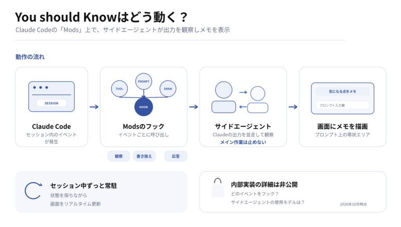Click the circular refresh arrow icon

[34, 191]
